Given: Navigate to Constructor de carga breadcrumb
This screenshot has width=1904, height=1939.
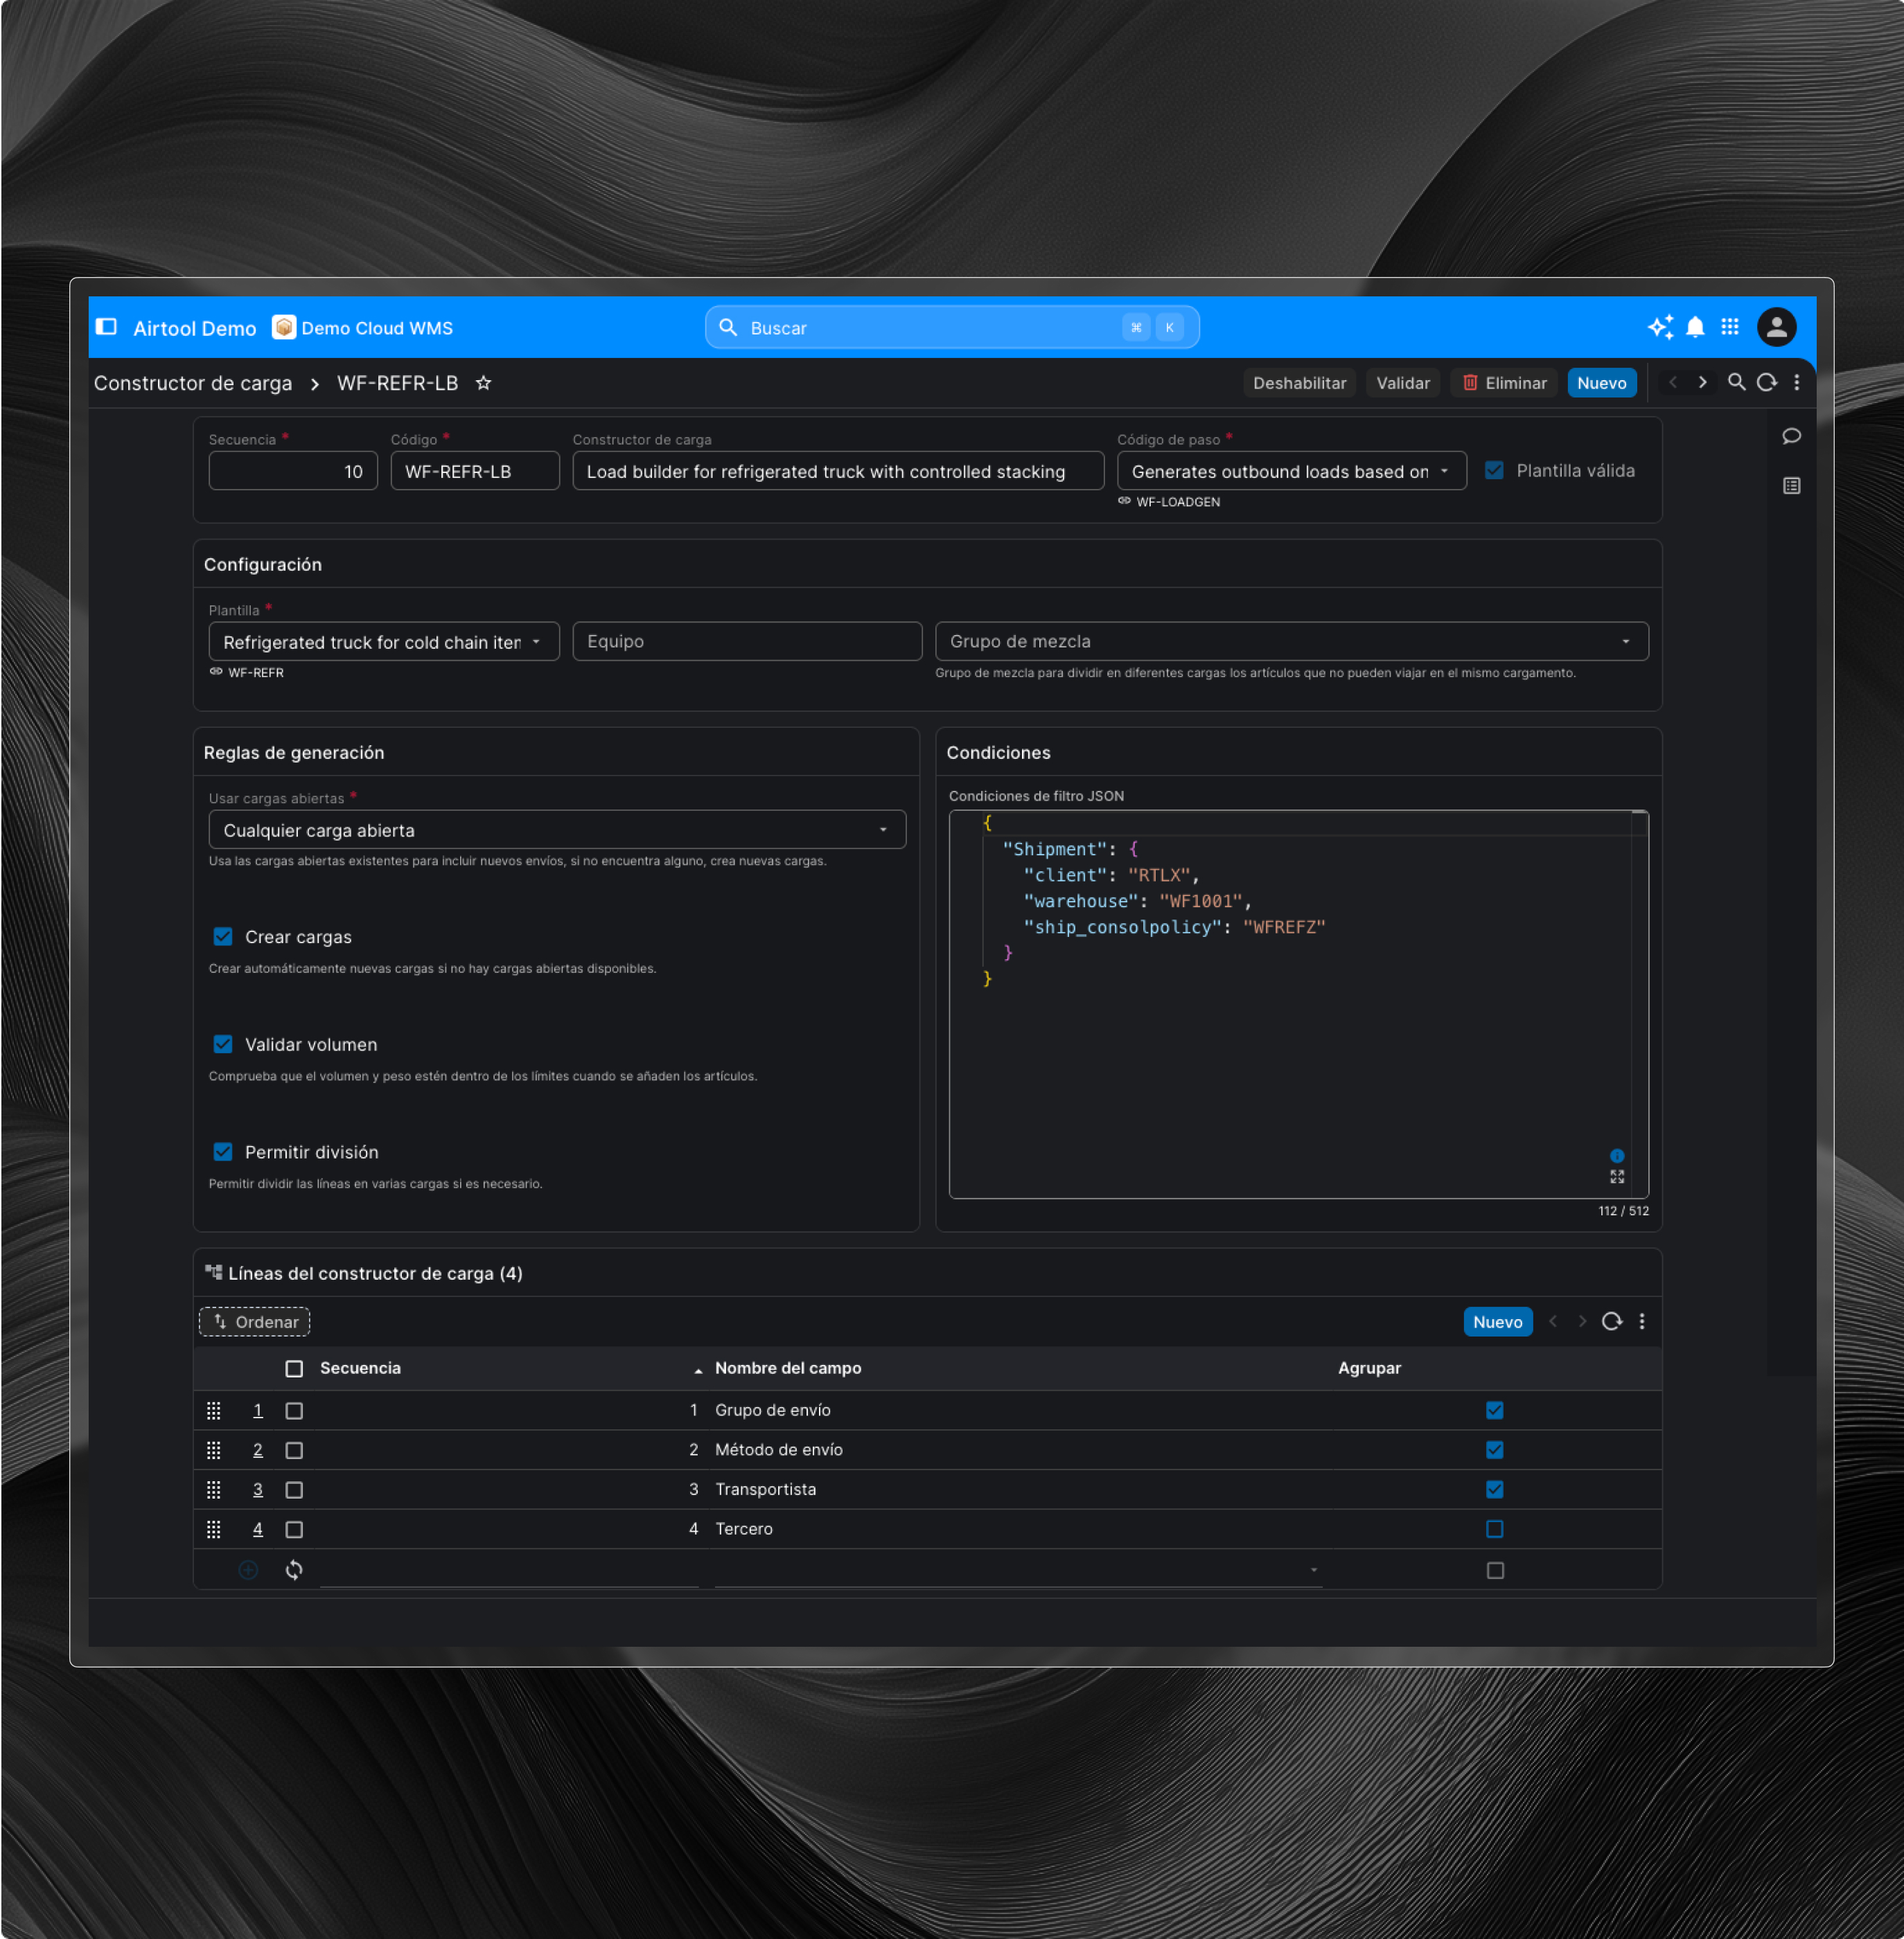Looking at the screenshot, I should (x=193, y=384).
